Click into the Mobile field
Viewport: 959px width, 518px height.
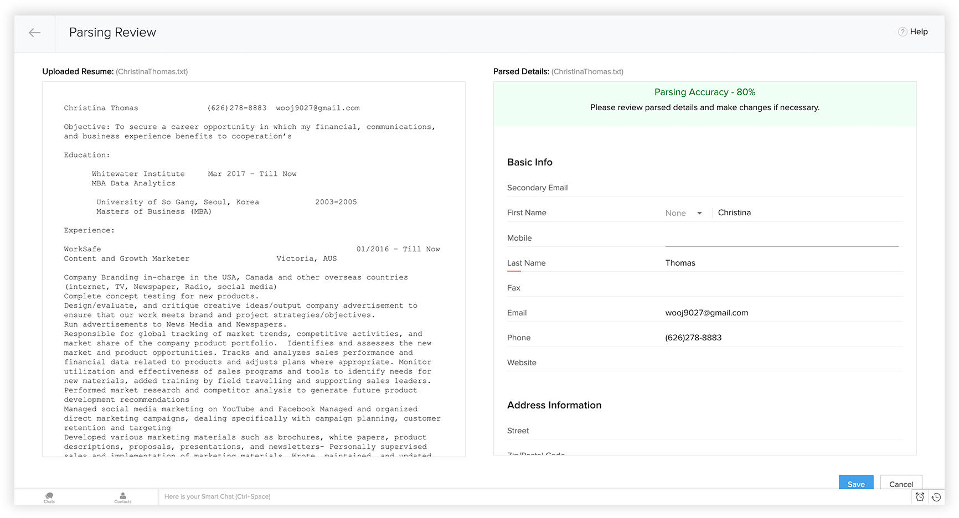click(x=782, y=238)
